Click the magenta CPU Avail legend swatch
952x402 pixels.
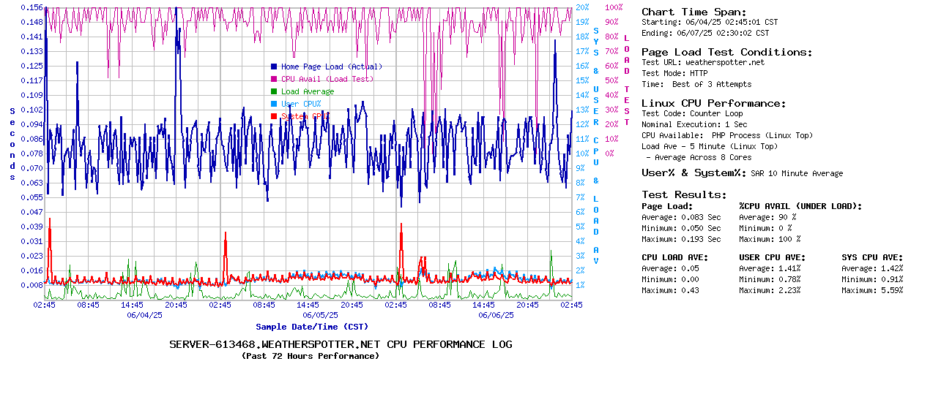274,79
